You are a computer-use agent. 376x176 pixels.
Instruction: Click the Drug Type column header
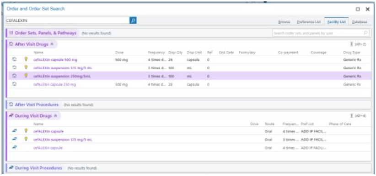tap(352, 52)
